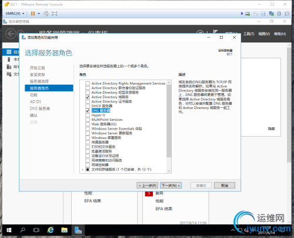294x238 pixels.
Task: Check the DHCP 服务器 role checkbox
Action: click(88, 106)
